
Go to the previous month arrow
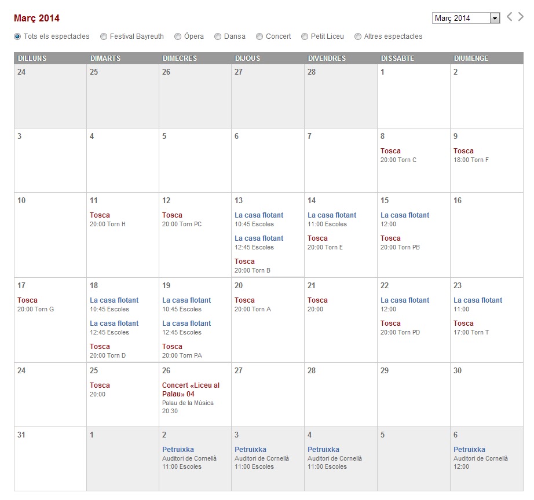click(509, 17)
